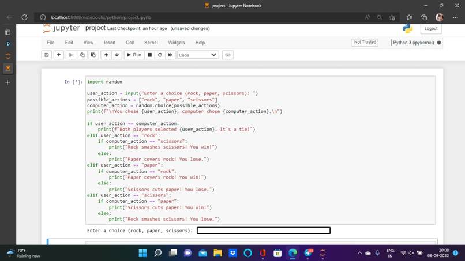
Task: Move selected cell up
Action: [x=106, y=55]
